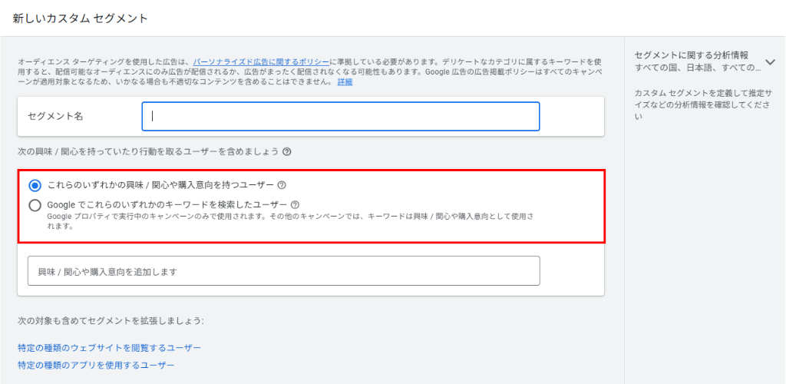The image size is (786, 384).
Task: Click the セグメント名 label
Action: pos(55,116)
